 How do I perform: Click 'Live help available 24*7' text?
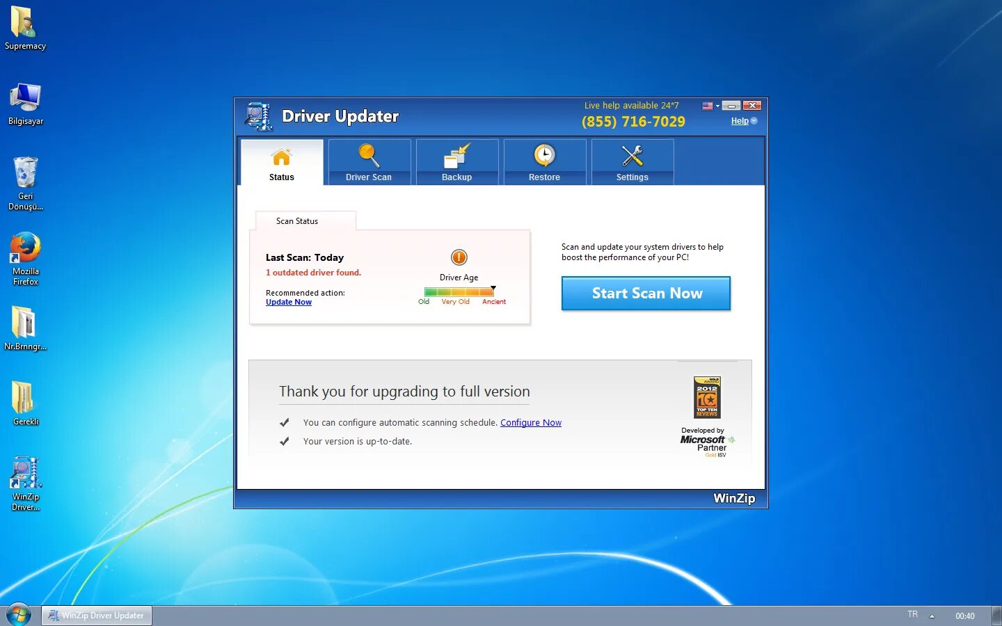coord(631,106)
